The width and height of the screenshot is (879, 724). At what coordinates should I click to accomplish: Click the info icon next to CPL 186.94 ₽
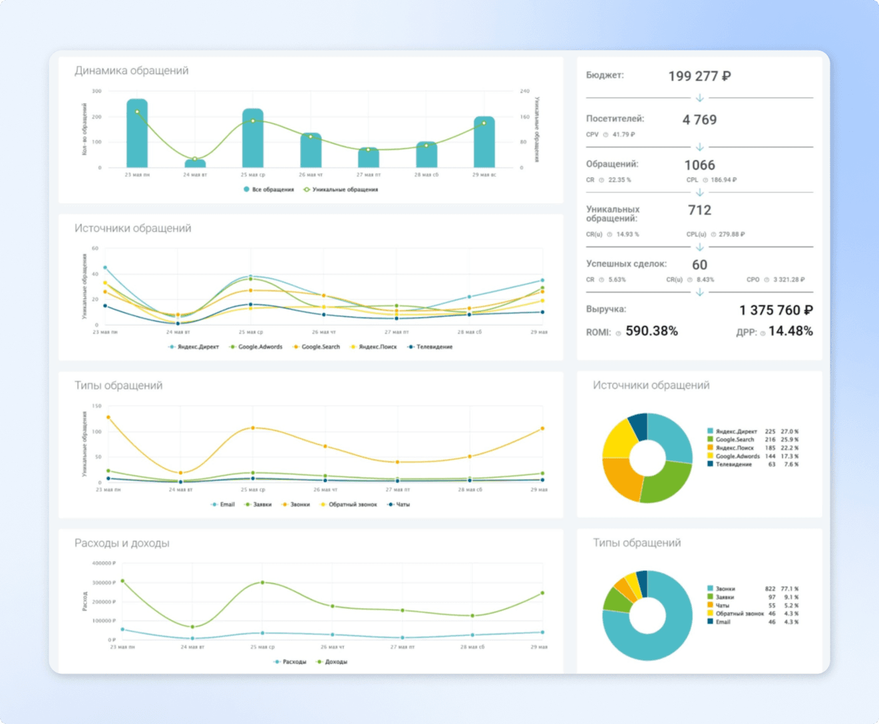[x=705, y=180]
